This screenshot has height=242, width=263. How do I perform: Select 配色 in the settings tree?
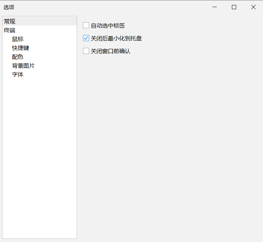coord(18,57)
